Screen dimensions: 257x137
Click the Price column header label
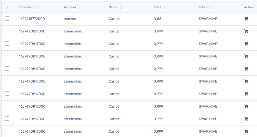pos(157,7)
